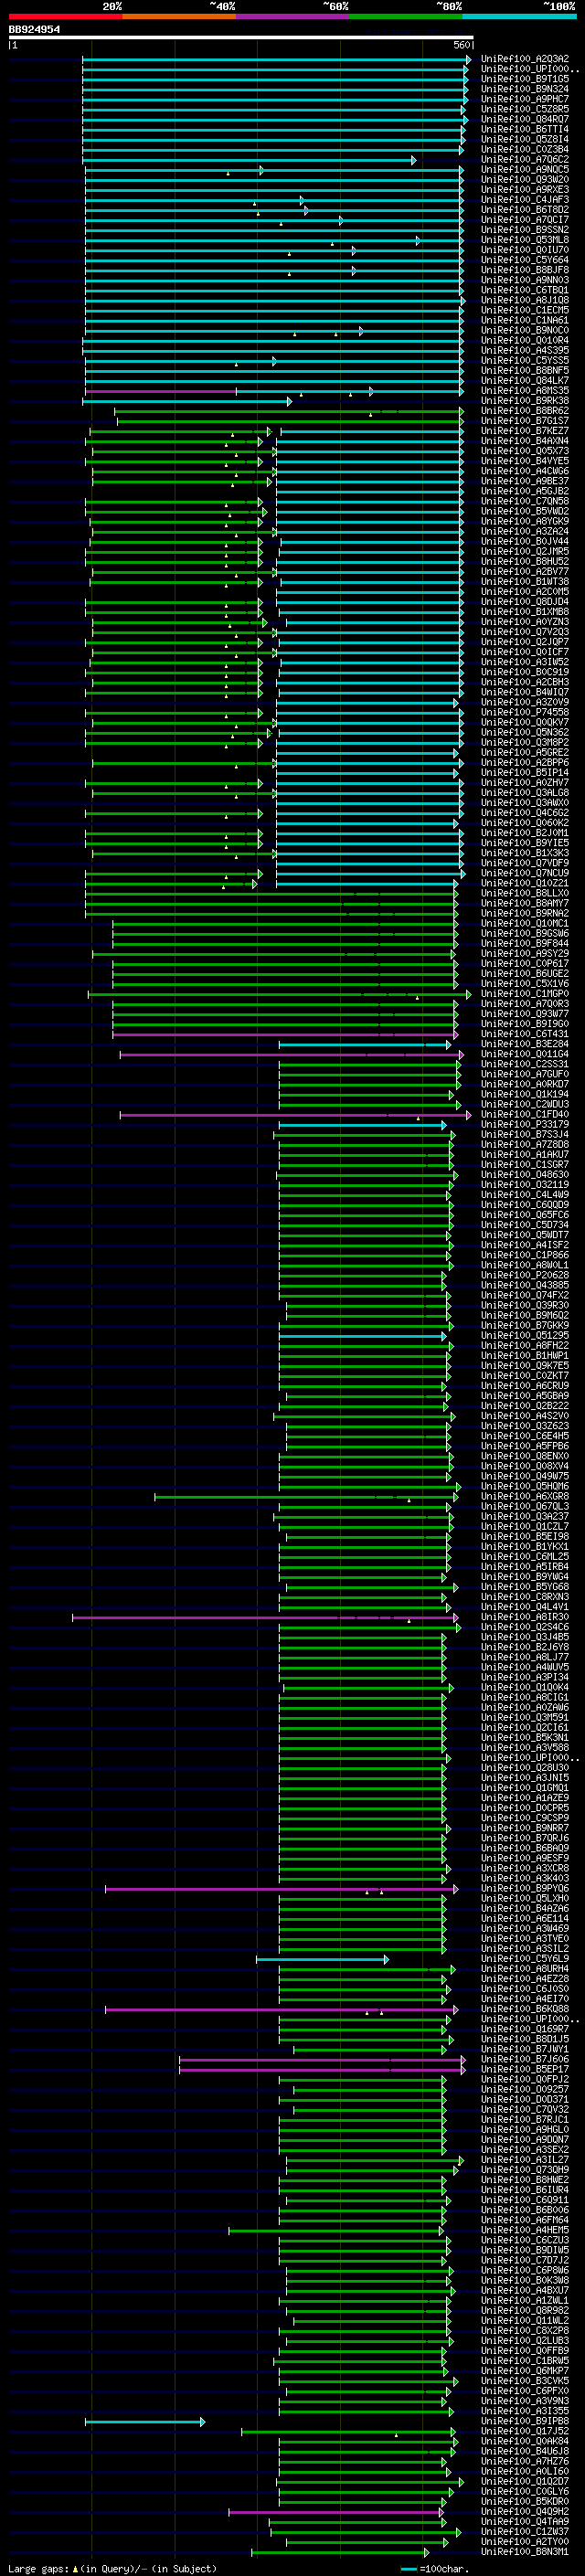Click the green ~80% identity color bar
585x2576 pixels.
point(406,16)
